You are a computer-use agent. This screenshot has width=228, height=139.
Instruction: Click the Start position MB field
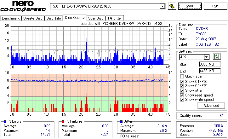click(210, 64)
